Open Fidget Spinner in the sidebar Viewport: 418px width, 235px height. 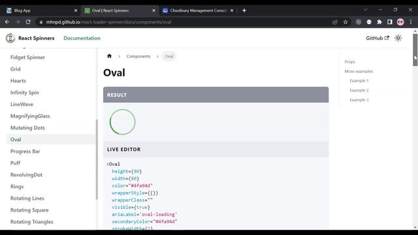(27, 57)
